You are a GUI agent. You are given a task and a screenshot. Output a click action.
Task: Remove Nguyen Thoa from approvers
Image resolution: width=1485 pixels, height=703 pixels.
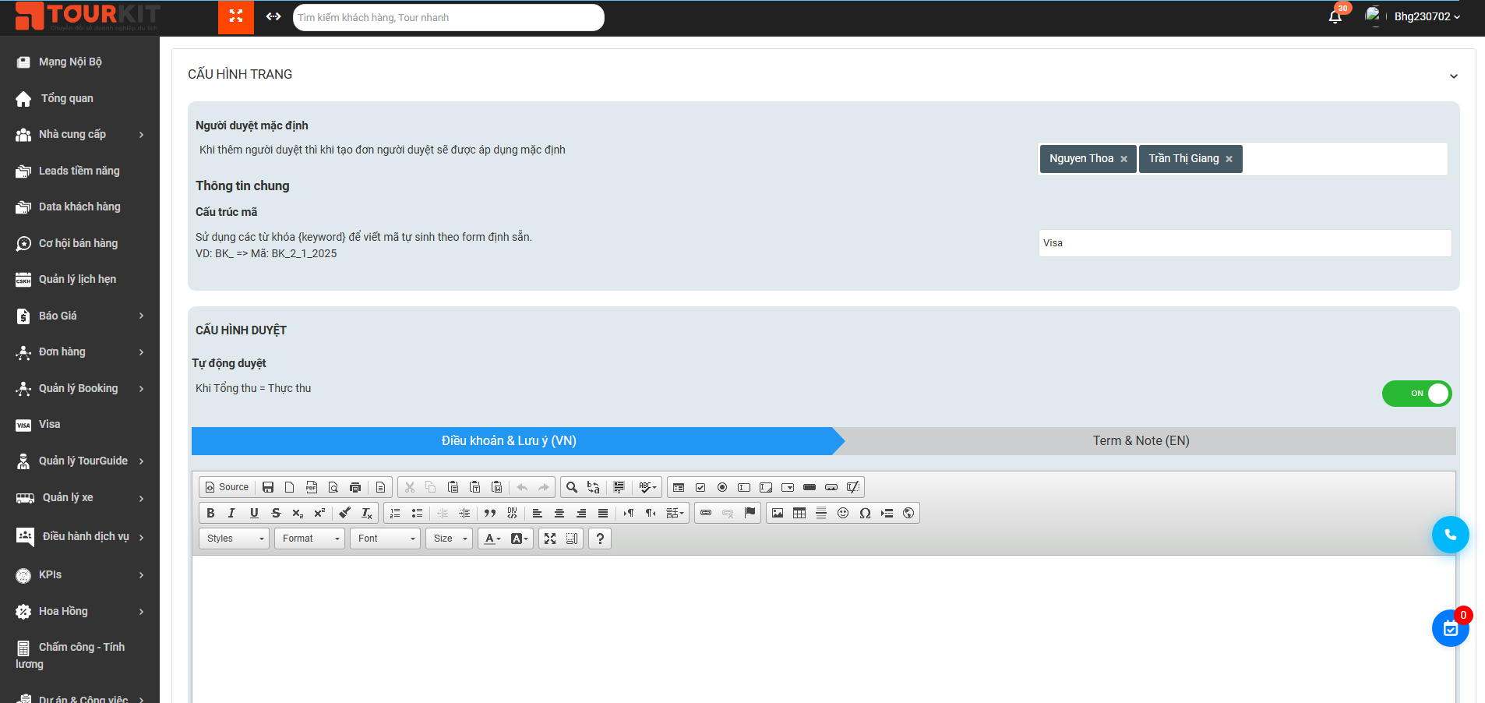(1123, 159)
